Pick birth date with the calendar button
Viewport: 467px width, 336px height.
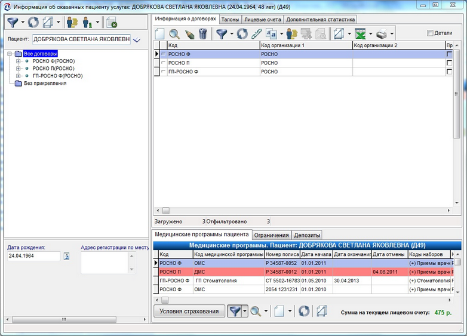(67, 256)
